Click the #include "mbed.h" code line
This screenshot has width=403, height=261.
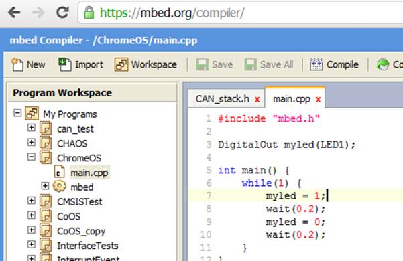pos(269,118)
